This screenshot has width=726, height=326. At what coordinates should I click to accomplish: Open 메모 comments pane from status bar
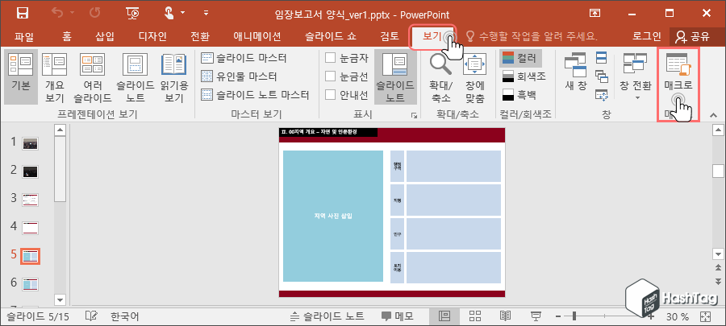397,317
